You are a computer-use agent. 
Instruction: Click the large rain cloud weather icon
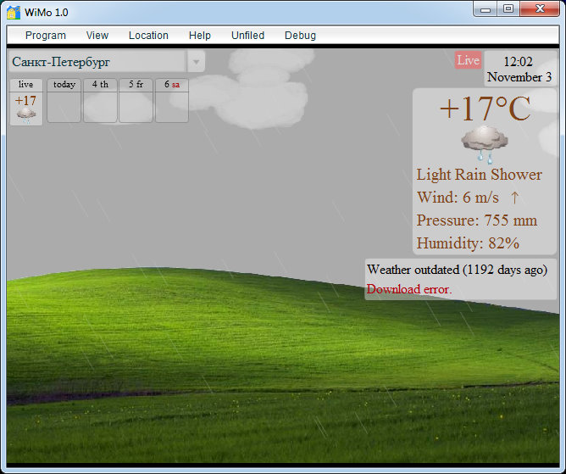[485, 144]
